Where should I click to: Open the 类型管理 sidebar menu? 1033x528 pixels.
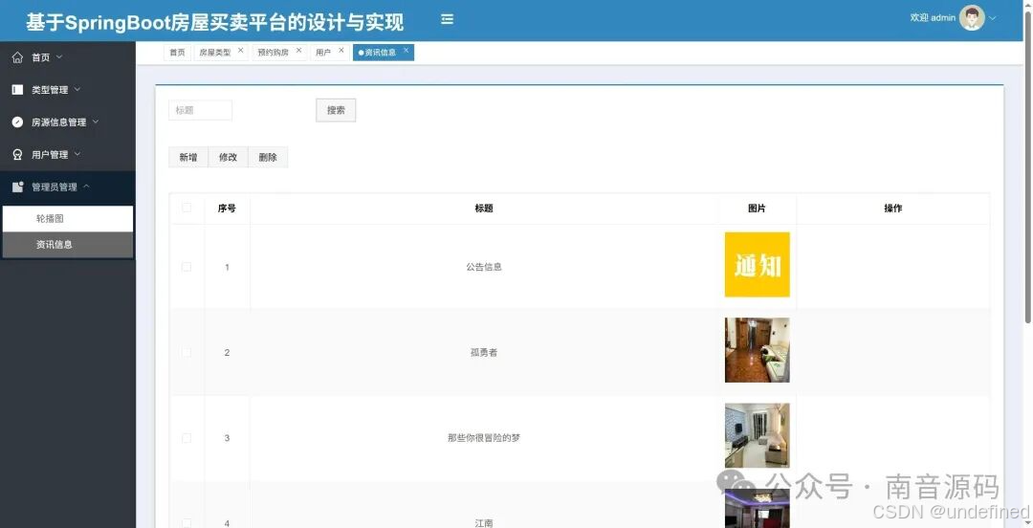click(x=68, y=90)
